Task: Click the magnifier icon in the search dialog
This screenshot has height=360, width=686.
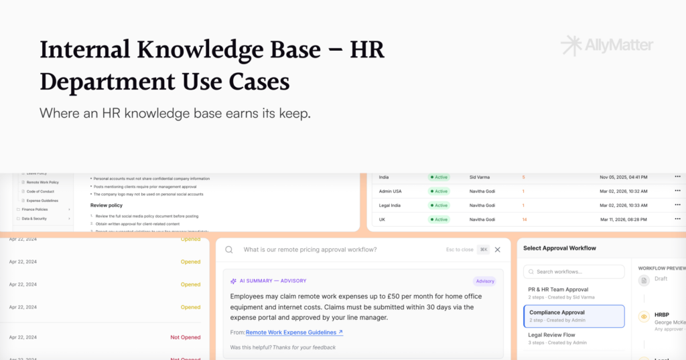Action: (229, 250)
